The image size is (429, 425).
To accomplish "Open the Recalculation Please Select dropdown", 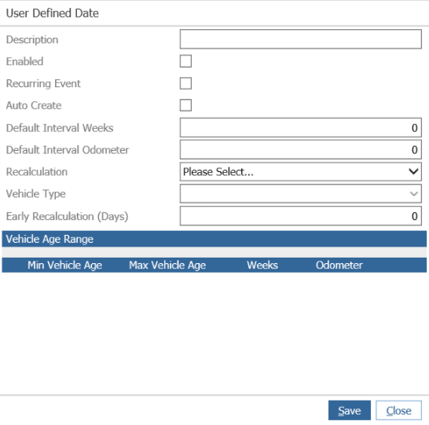I will pos(300,171).
